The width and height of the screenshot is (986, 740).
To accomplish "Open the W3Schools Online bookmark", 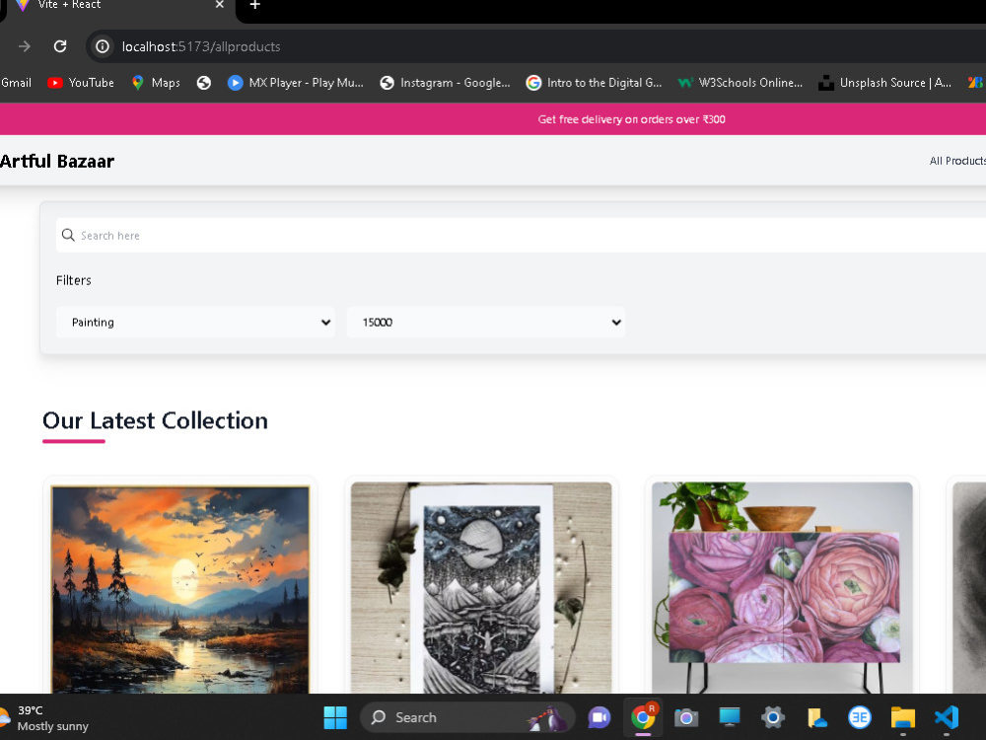I will pos(740,83).
